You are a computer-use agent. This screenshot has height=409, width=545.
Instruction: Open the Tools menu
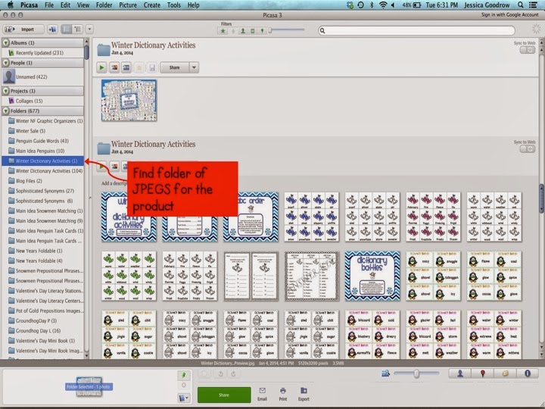[174, 5]
